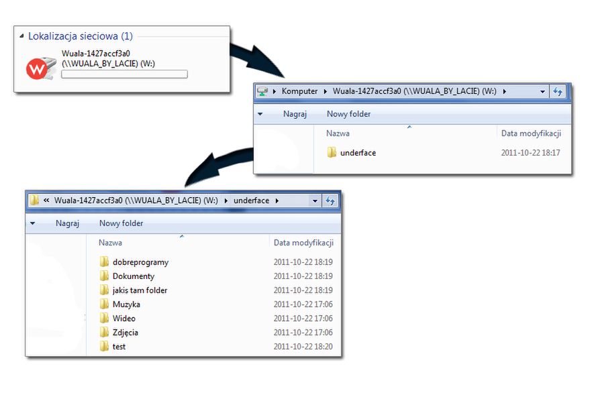Select date 2011-10-22 18:17

coord(530,152)
